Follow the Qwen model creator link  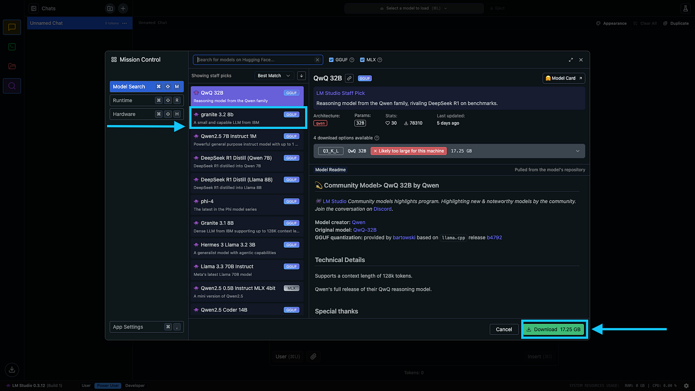[x=358, y=223]
